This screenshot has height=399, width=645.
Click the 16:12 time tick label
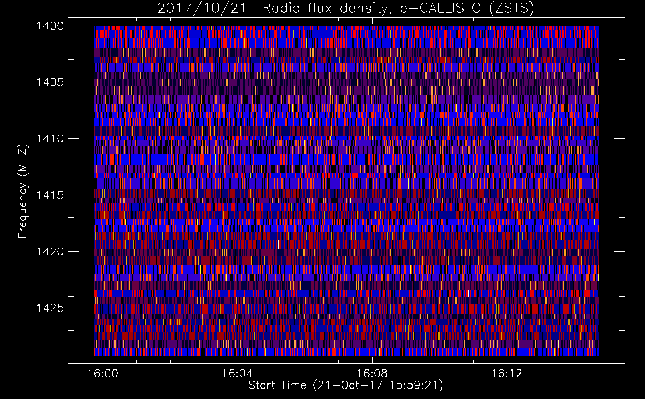pos(507,374)
